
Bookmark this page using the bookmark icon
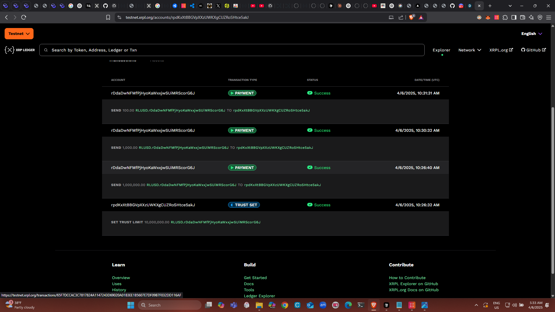point(108,17)
